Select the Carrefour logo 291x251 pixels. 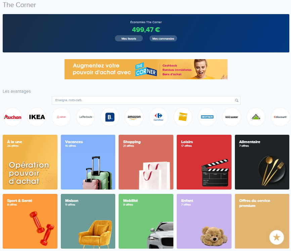(158, 117)
